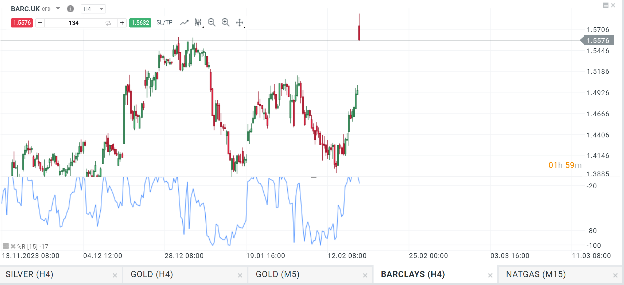The height and width of the screenshot is (285, 624).
Task: Increase volume with the plus stepper
Action: click(x=122, y=23)
